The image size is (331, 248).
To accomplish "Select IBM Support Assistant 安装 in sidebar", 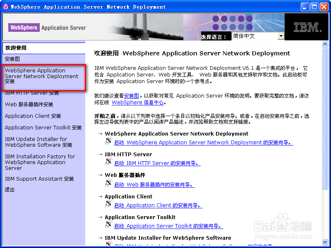I will tap(39, 179).
